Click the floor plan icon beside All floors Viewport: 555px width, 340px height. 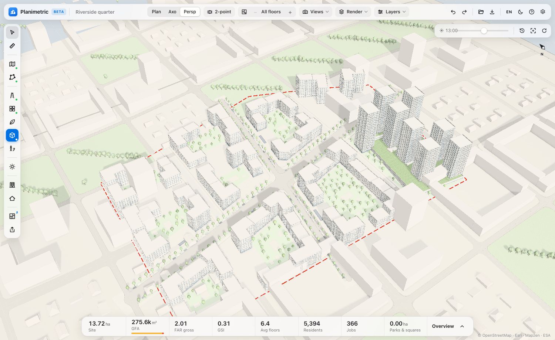(x=244, y=12)
